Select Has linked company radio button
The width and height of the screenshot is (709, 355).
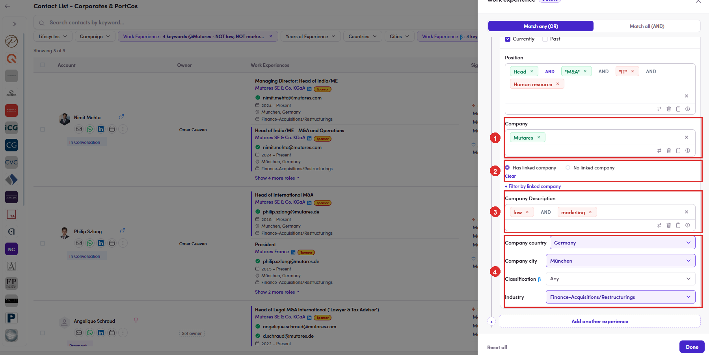coord(507,167)
